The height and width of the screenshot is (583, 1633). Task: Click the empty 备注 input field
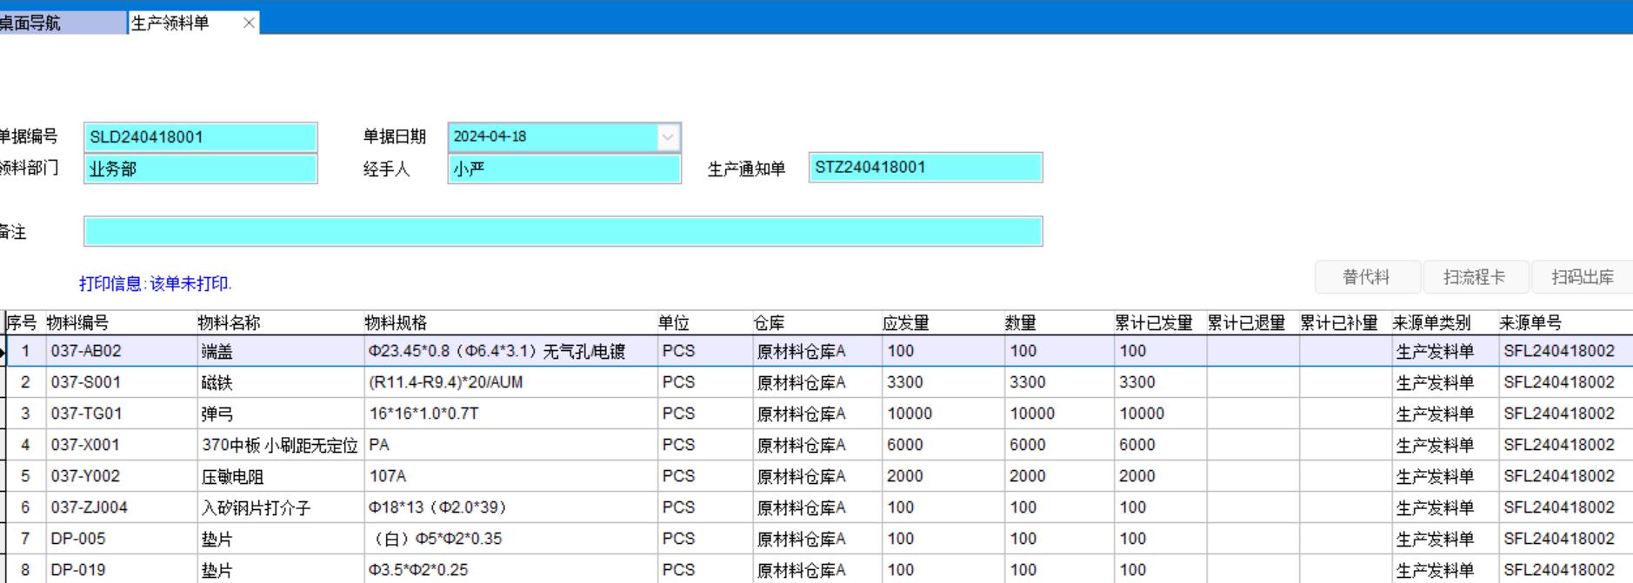click(x=563, y=232)
